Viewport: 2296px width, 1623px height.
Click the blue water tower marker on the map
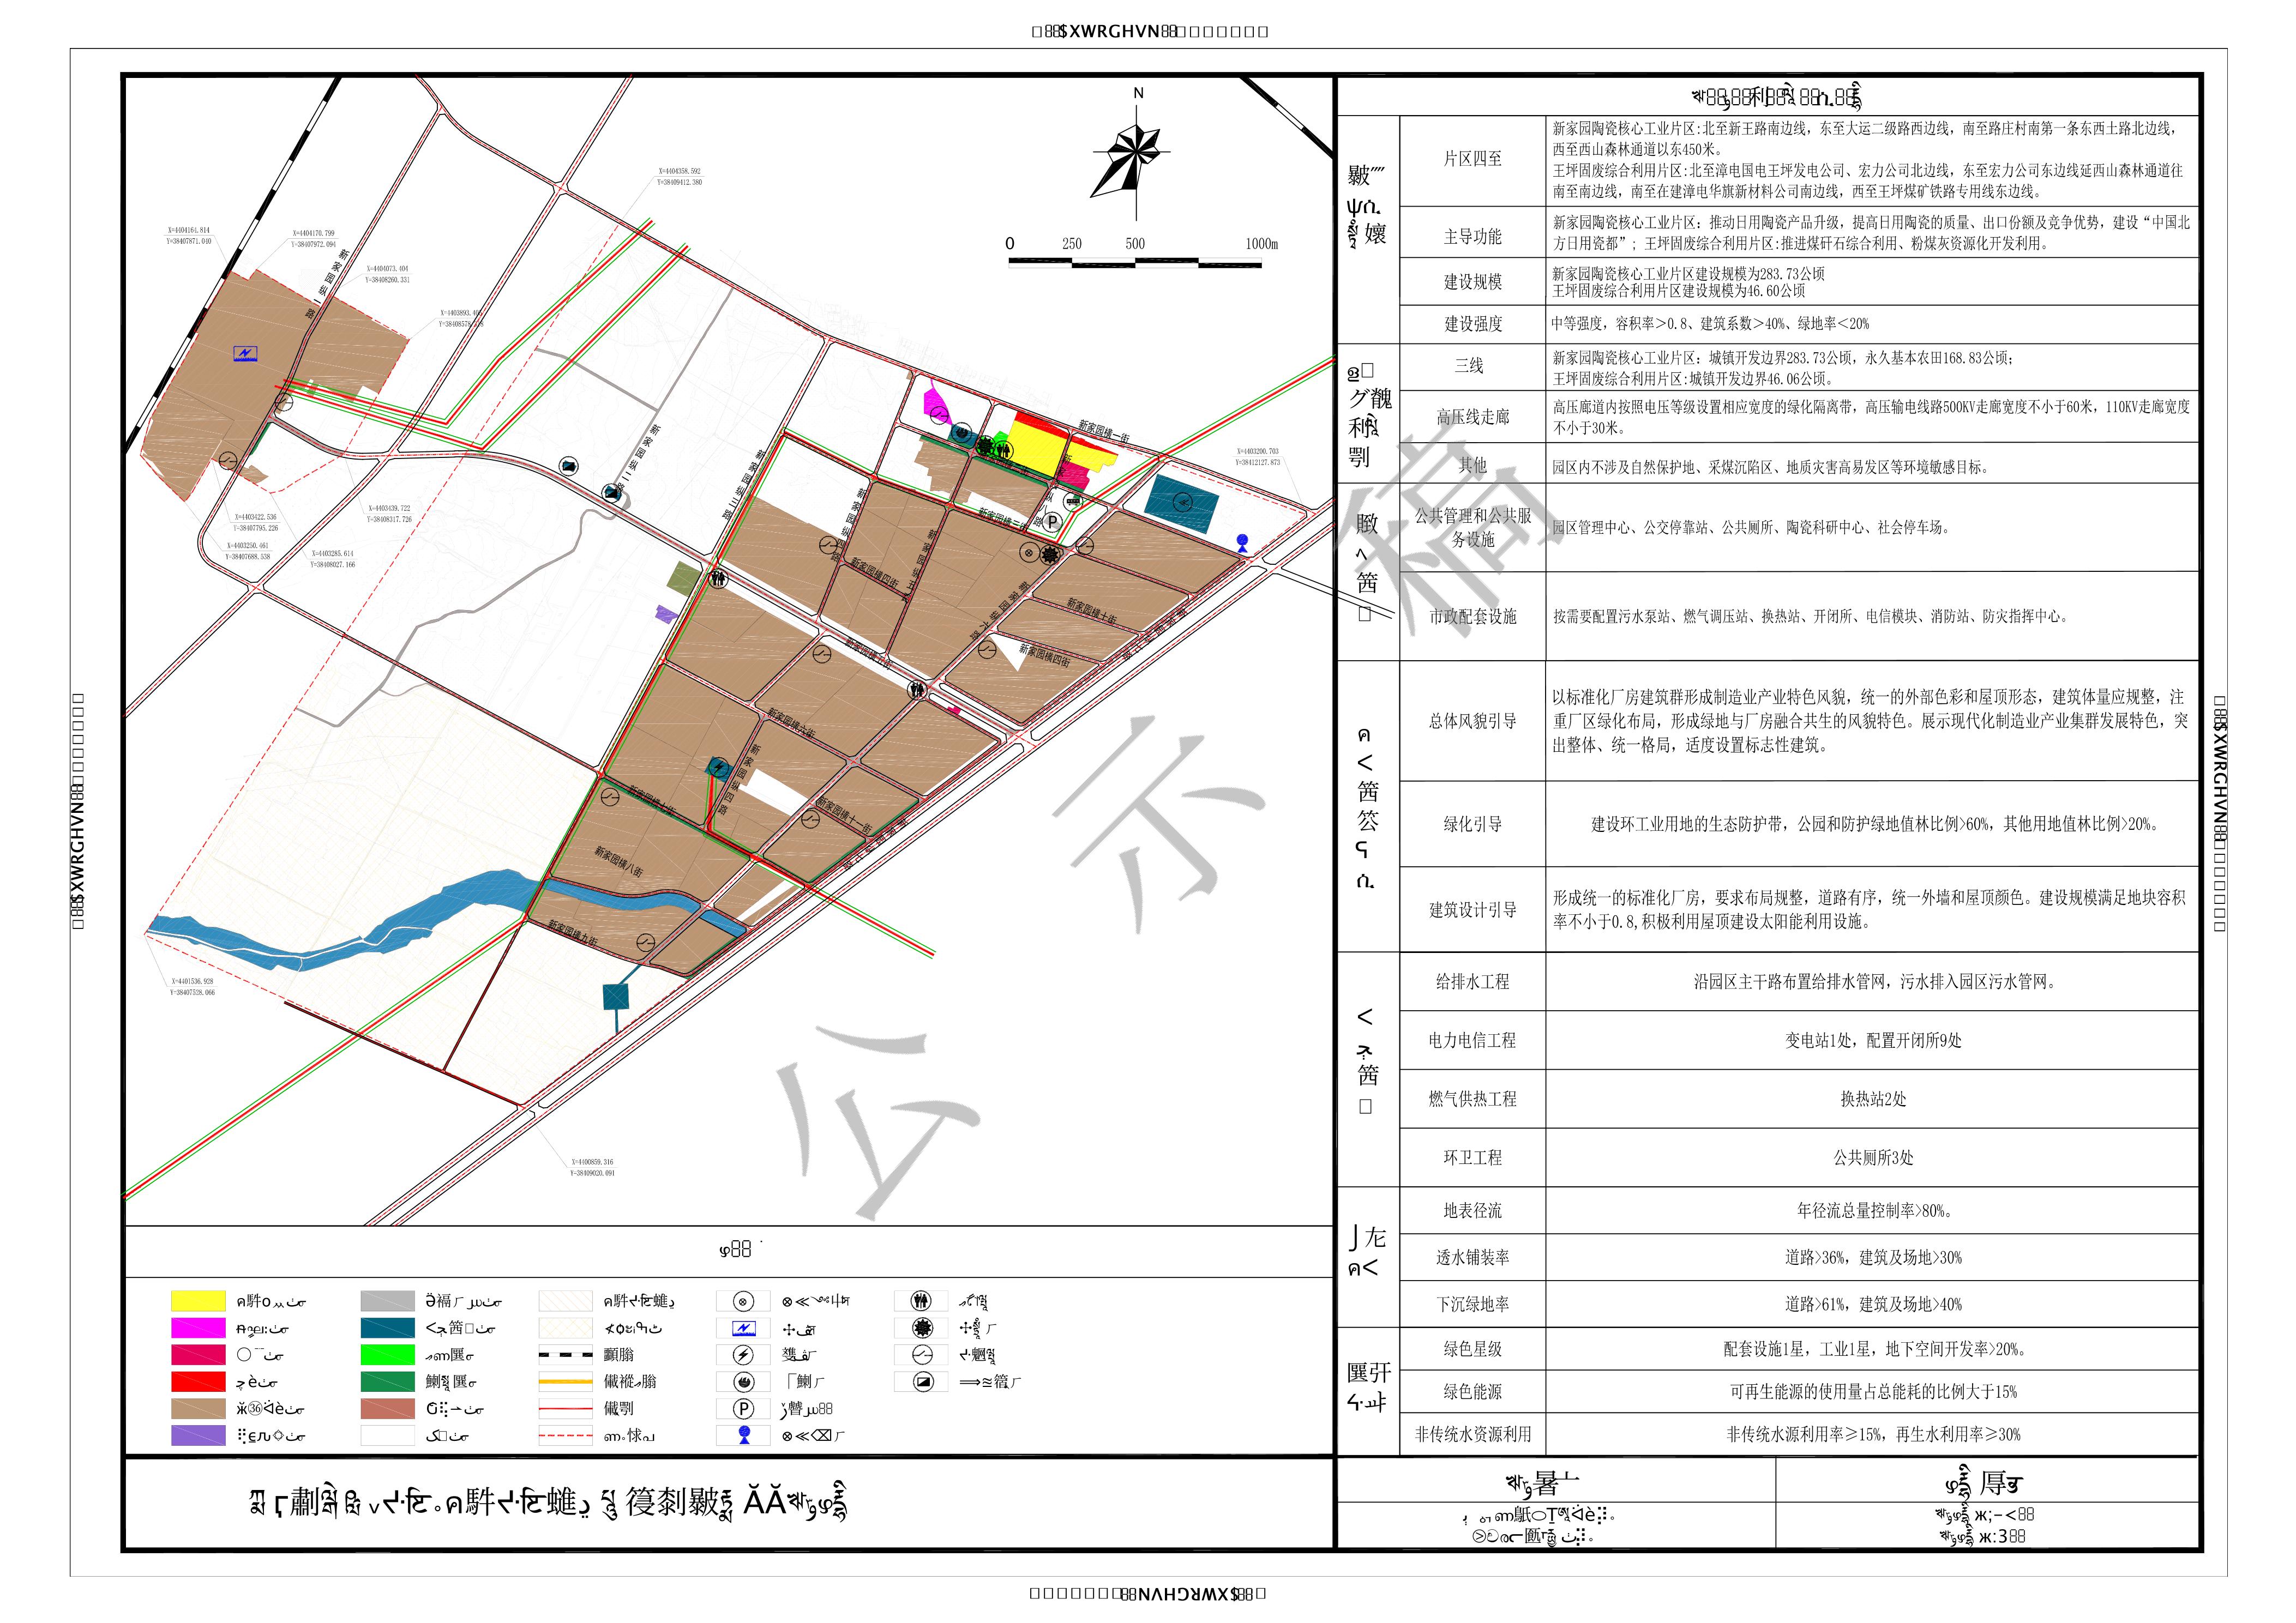[x=1242, y=542]
